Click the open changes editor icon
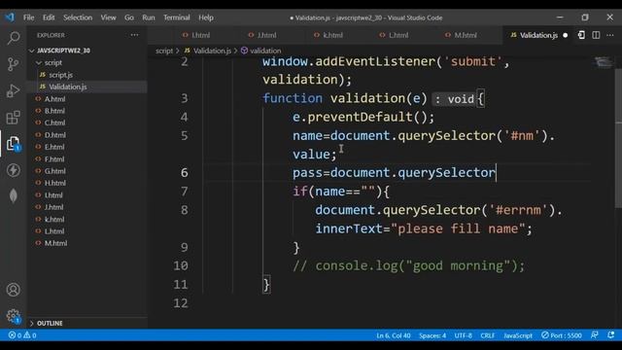This screenshot has width=622, height=350. 581,35
